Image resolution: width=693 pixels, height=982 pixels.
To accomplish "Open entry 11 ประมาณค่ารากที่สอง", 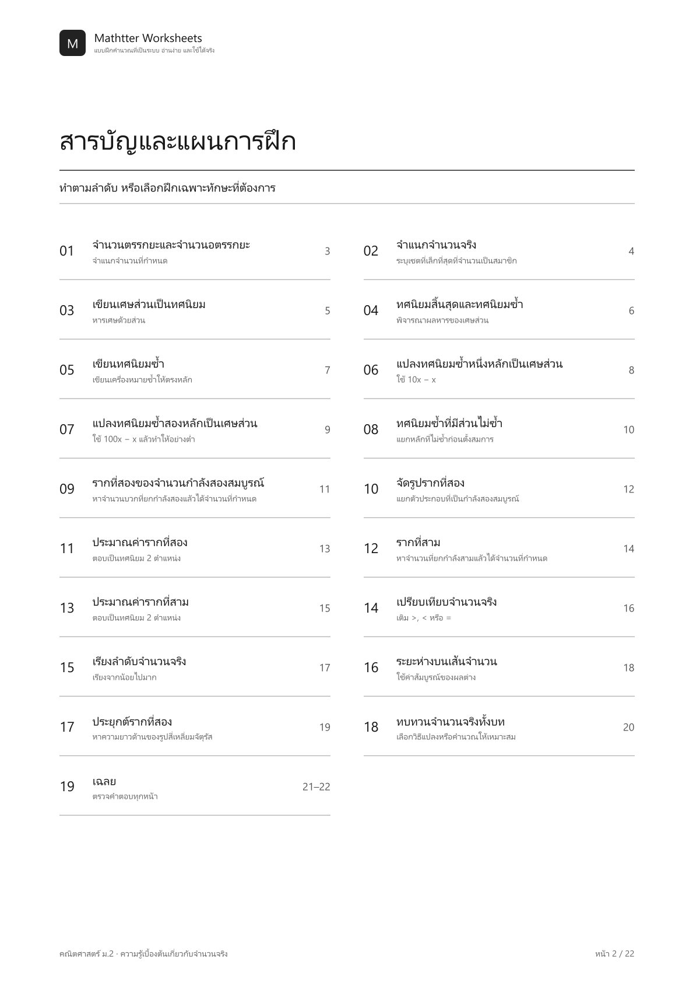I will click(195, 548).
